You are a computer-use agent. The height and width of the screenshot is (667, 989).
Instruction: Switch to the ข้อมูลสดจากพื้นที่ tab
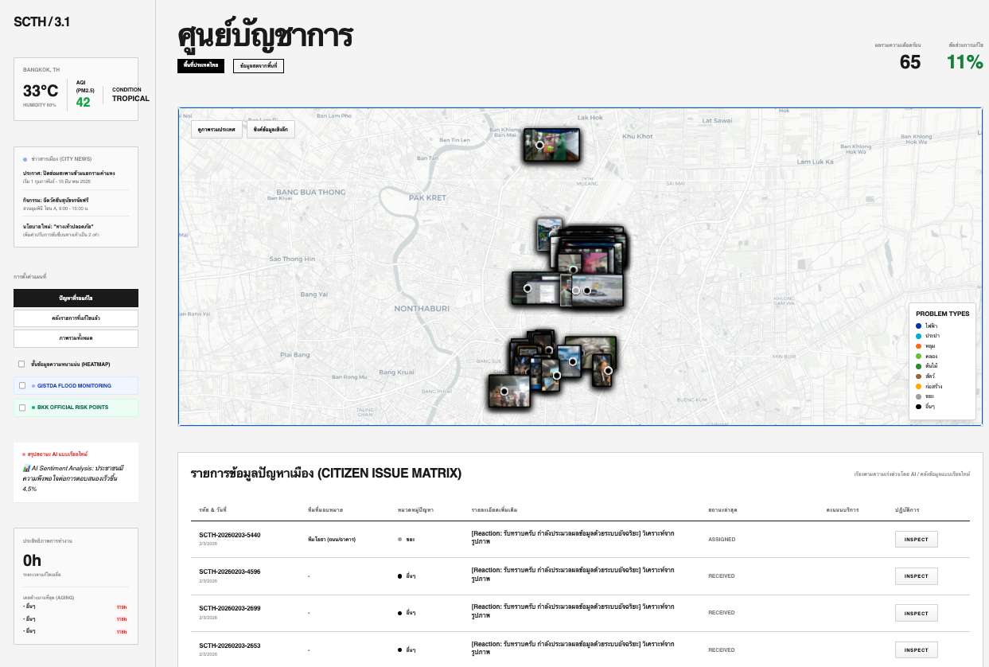coord(259,66)
